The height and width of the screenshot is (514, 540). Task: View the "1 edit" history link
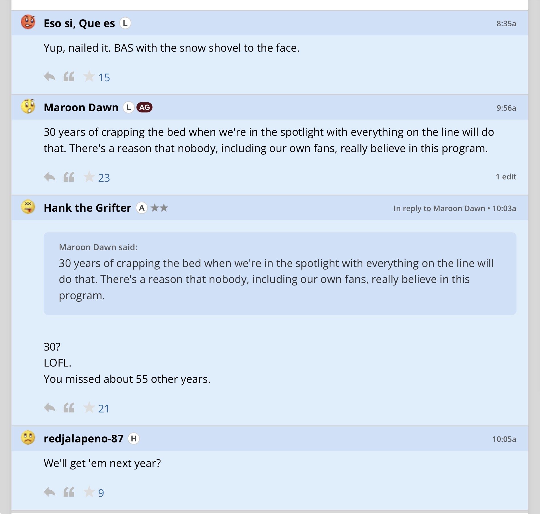pos(506,177)
